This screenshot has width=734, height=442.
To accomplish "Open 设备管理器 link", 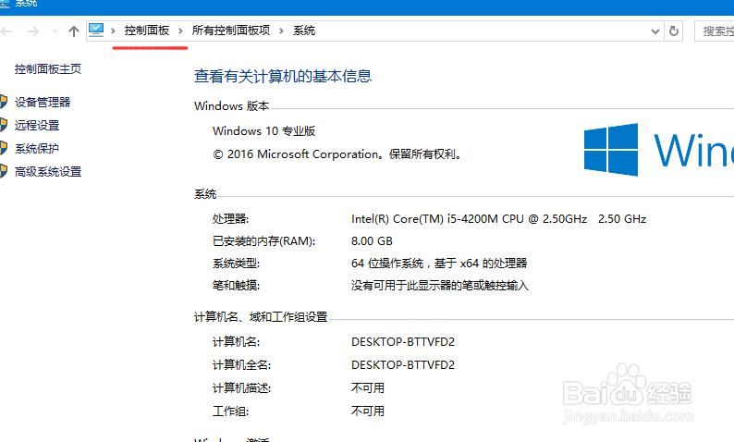I will (x=43, y=102).
